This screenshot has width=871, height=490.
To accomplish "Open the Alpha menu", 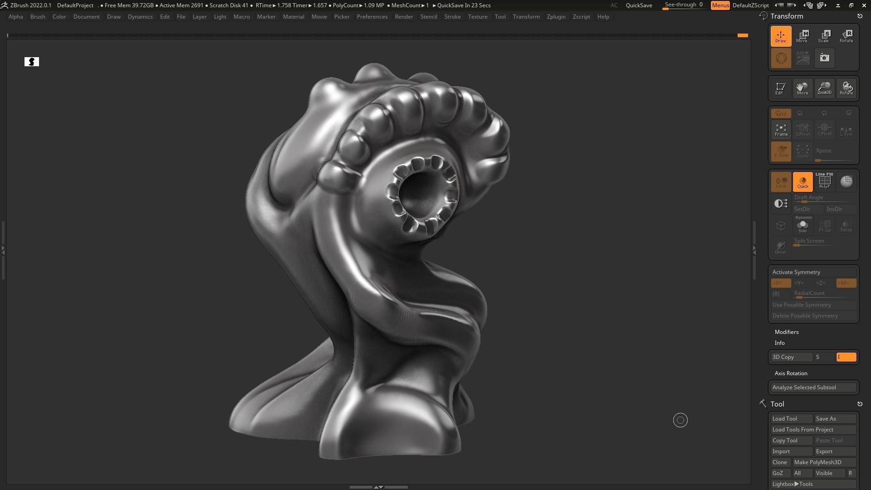I will click(x=16, y=17).
